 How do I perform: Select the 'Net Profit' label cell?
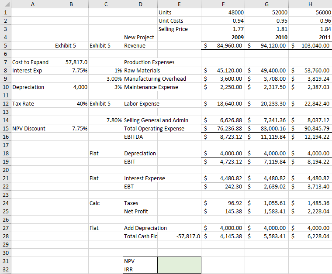(x=140, y=212)
